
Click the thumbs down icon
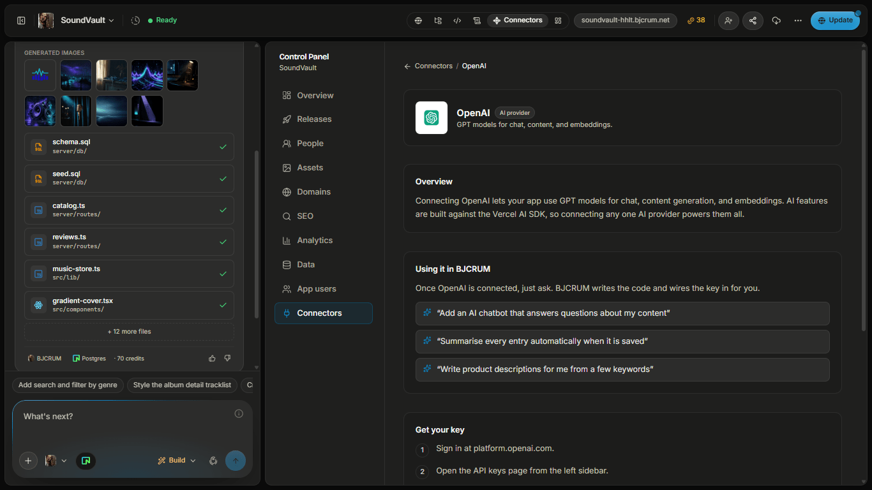227,359
